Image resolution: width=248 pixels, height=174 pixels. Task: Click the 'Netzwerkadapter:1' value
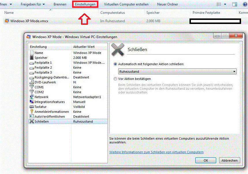pyautogui.click(x=87, y=97)
